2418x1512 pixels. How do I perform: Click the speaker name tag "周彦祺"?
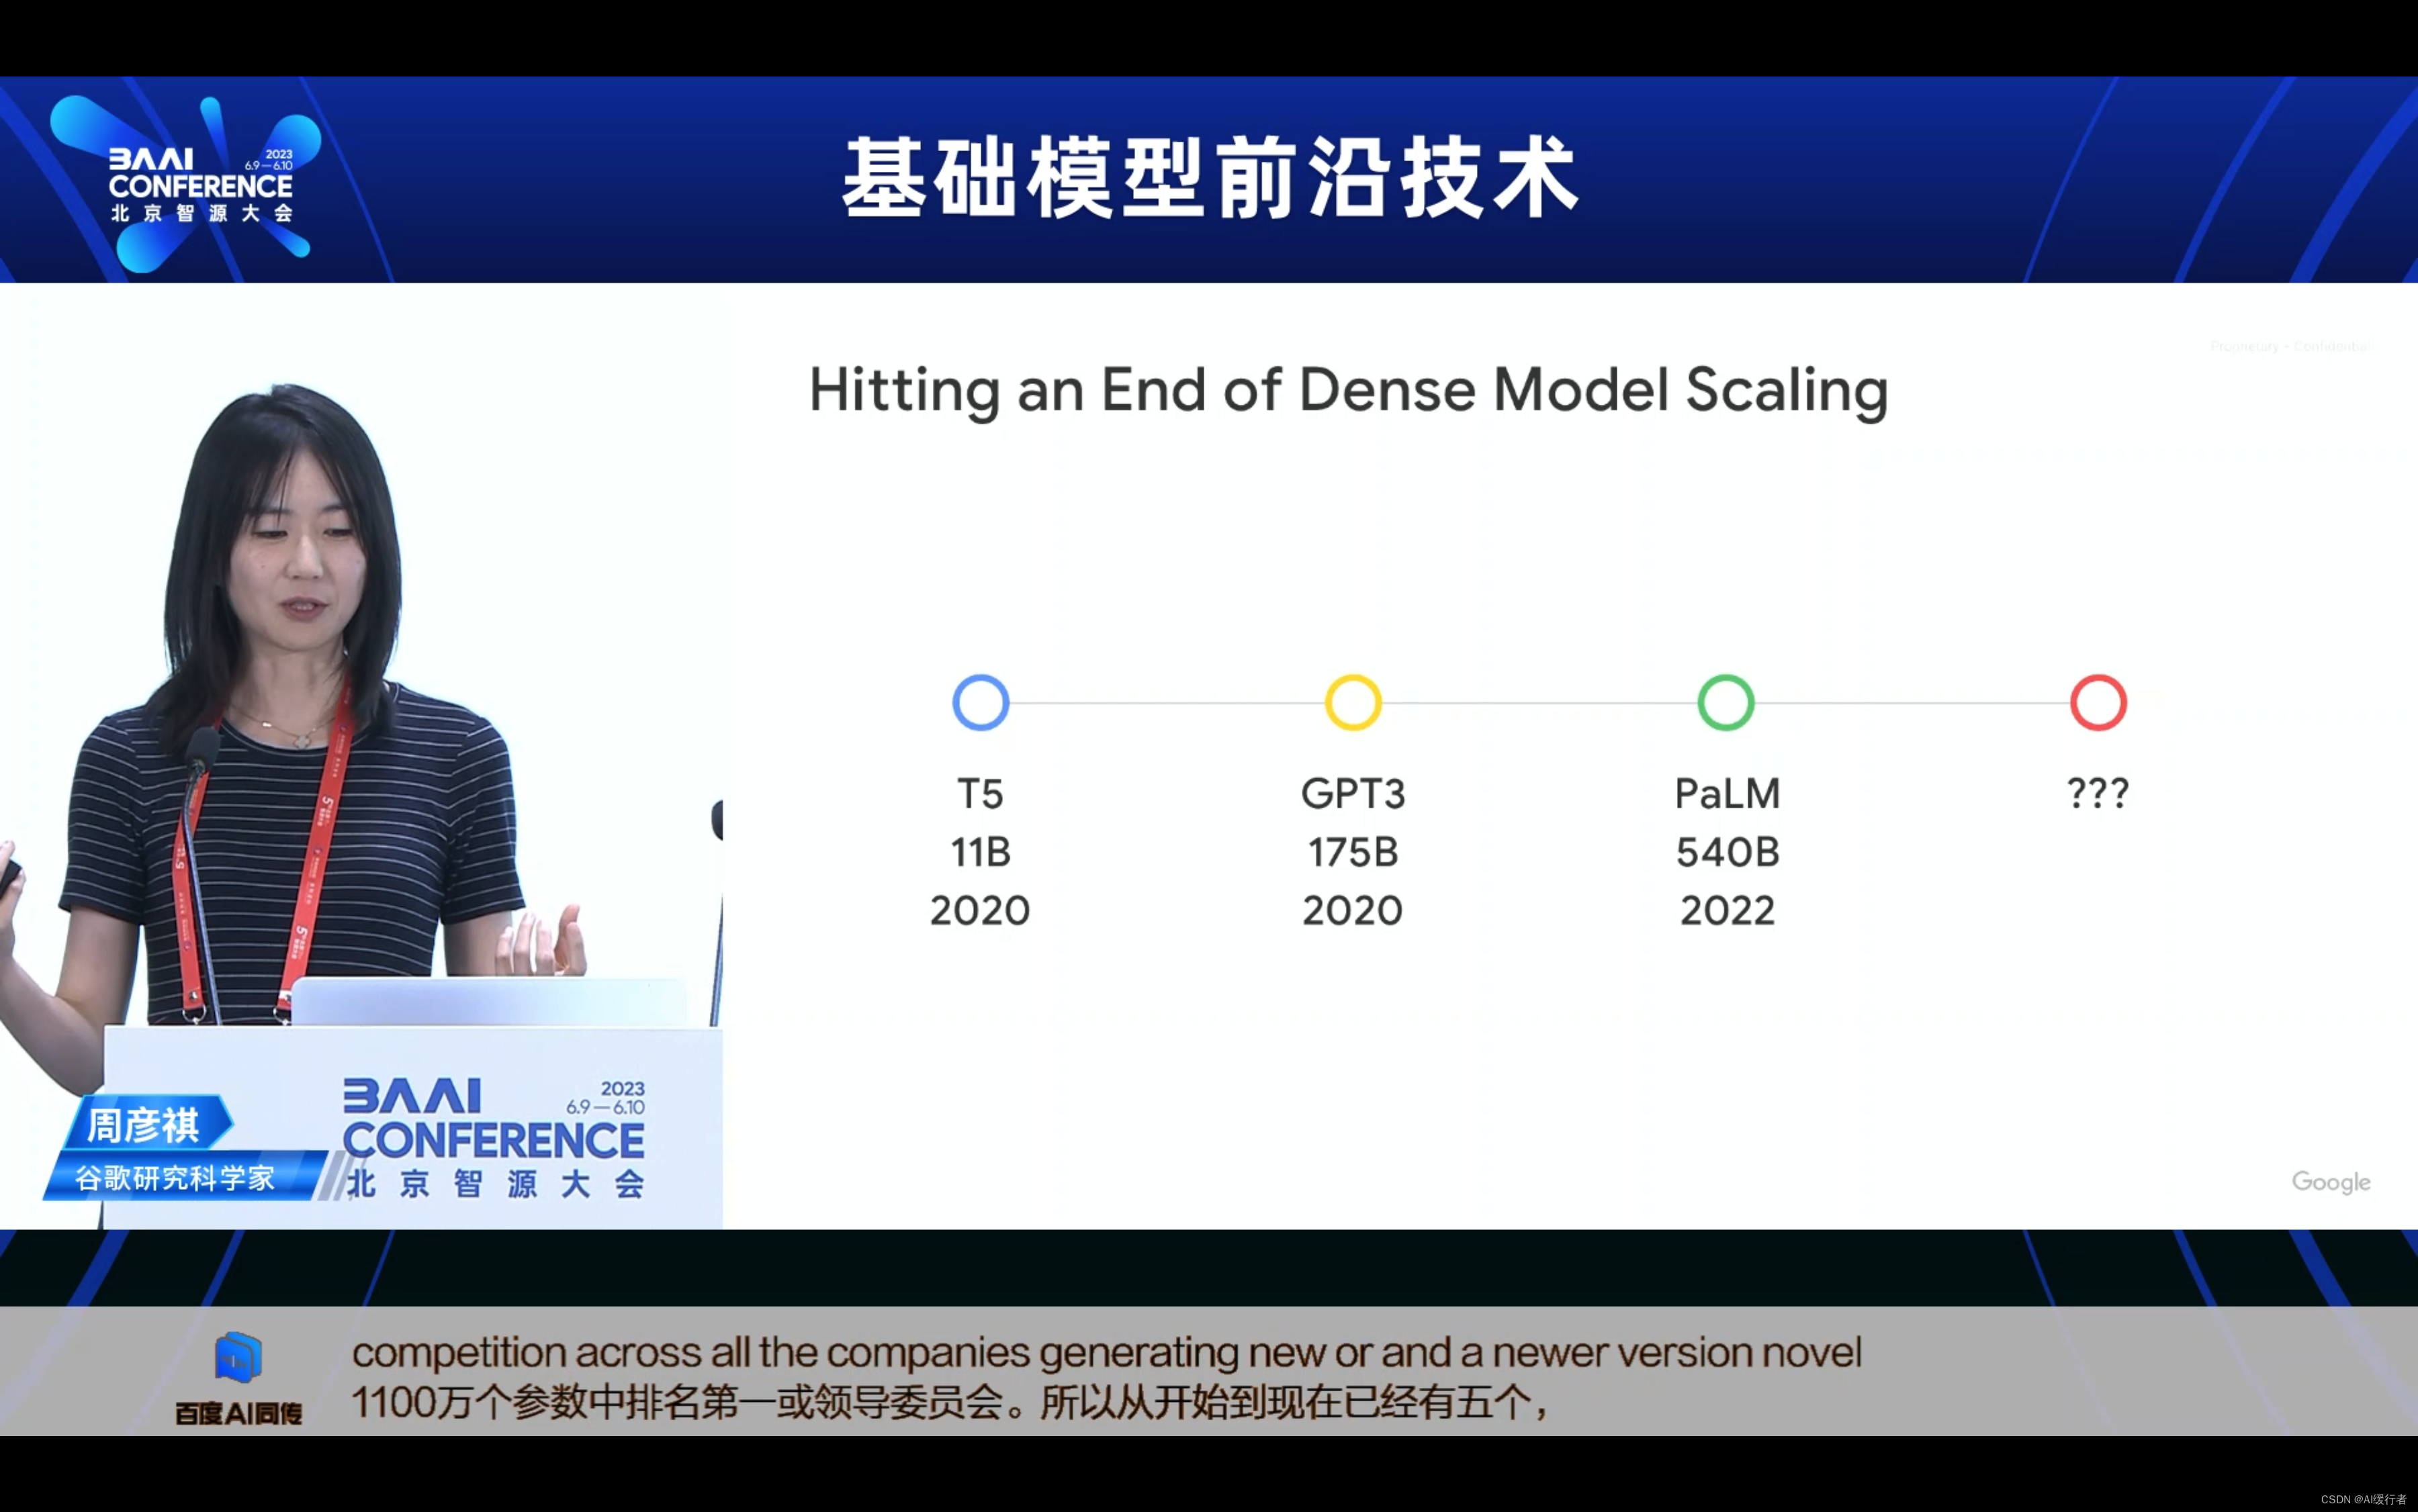[144, 1125]
